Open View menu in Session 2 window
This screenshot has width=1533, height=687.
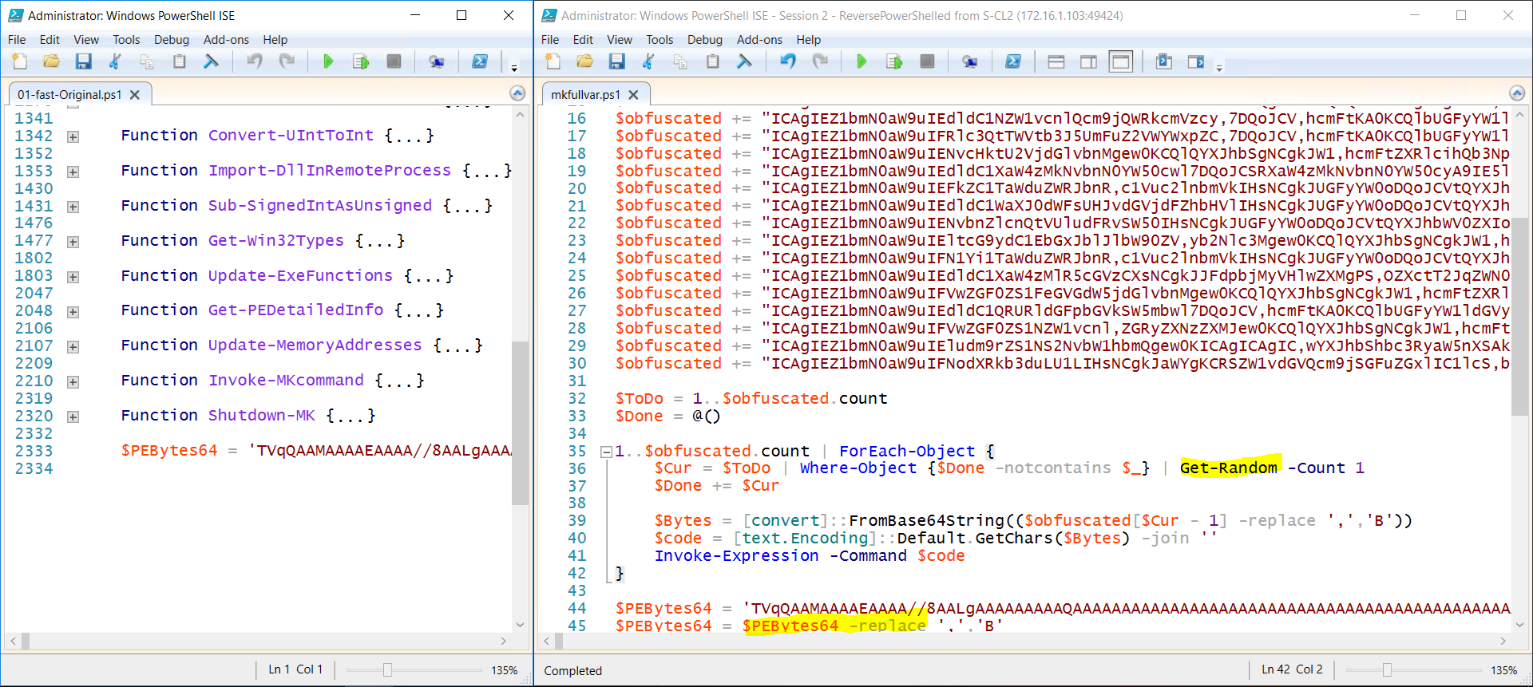pyautogui.click(x=620, y=39)
